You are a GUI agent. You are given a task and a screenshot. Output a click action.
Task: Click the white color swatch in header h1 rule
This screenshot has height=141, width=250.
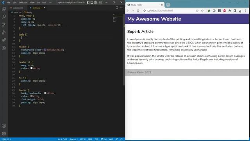32,68
